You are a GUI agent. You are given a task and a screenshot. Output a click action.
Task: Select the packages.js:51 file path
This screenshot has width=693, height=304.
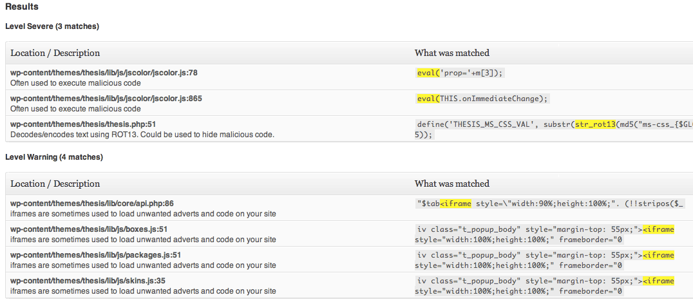pos(95,255)
